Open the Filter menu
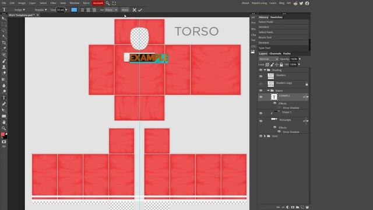The height and width of the screenshot is (210, 373). 53,3
